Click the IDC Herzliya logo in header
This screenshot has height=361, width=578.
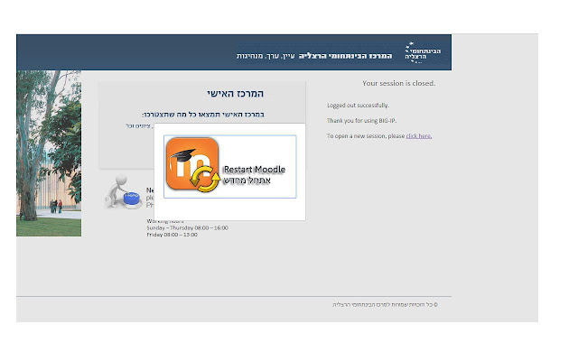(423, 52)
